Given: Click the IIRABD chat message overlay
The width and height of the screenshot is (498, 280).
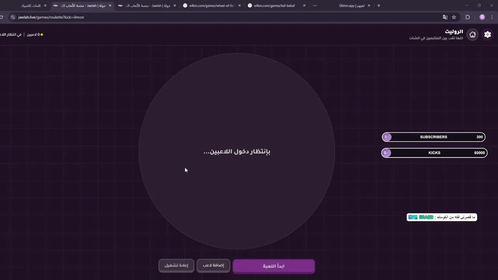Looking at the screenshot, I should (442, 217).
